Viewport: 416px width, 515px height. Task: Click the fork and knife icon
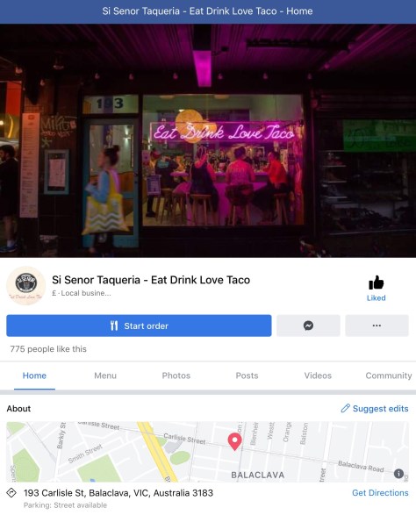point(114,325)
